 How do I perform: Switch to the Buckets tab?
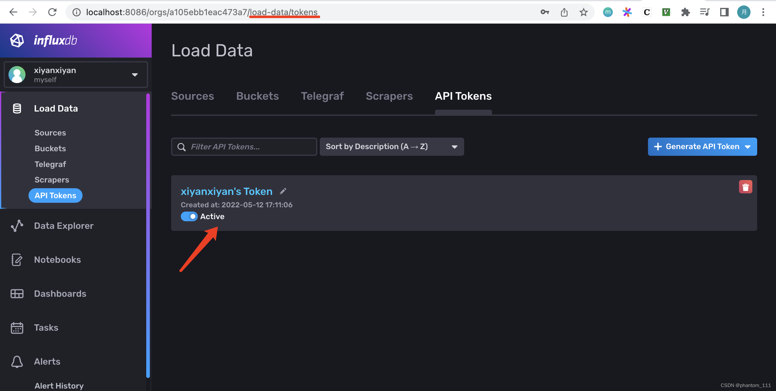point(257,96)
